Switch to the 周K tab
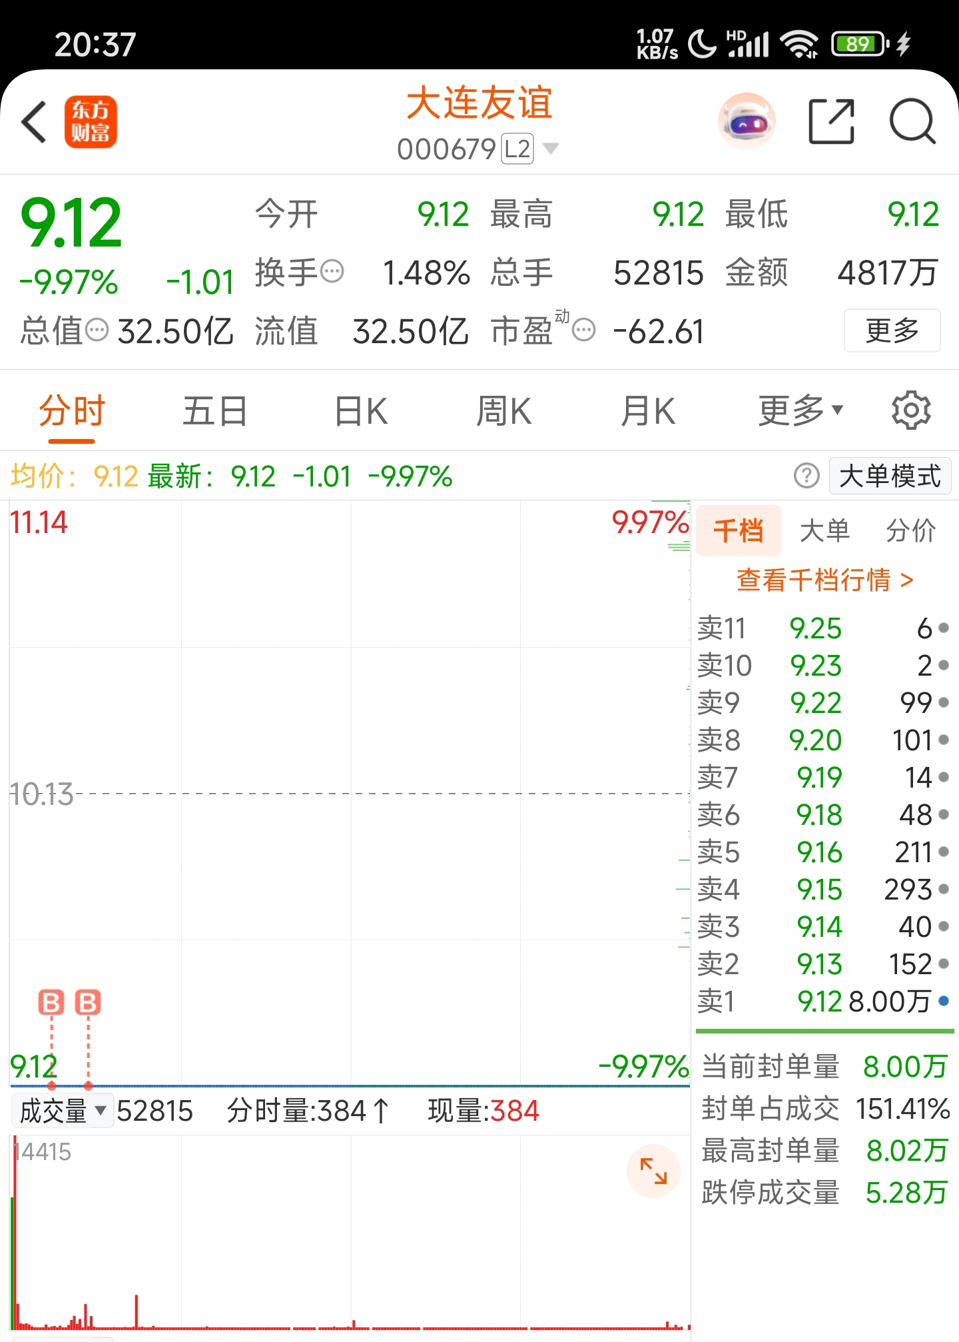Image resolution: width=959 pixels, height=1342 pixels. coord(503,410)
